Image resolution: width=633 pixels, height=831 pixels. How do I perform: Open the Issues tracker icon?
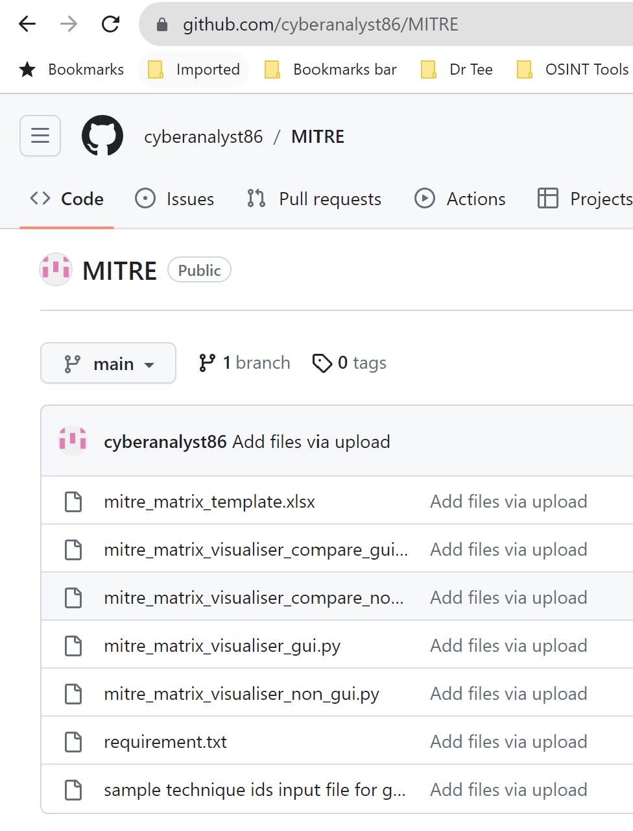[x=145, y=199]
